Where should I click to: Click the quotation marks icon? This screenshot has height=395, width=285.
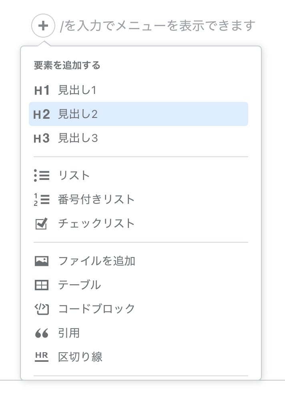point(42,333)
